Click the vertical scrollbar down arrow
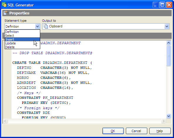This screenshot has height=138, width=174. [x=168, y=116]
